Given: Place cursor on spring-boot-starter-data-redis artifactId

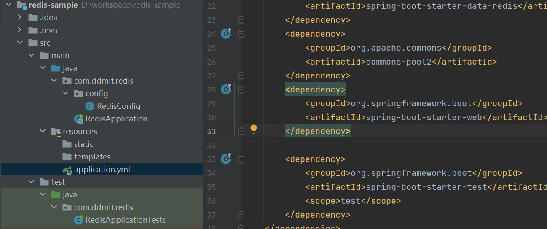Looking at the screenshot, I should [442, 6].
